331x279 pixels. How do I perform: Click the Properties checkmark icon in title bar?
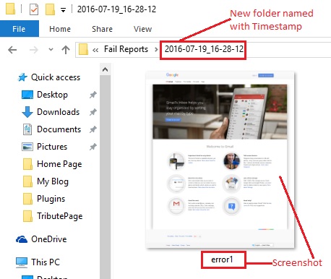point(34,9)
